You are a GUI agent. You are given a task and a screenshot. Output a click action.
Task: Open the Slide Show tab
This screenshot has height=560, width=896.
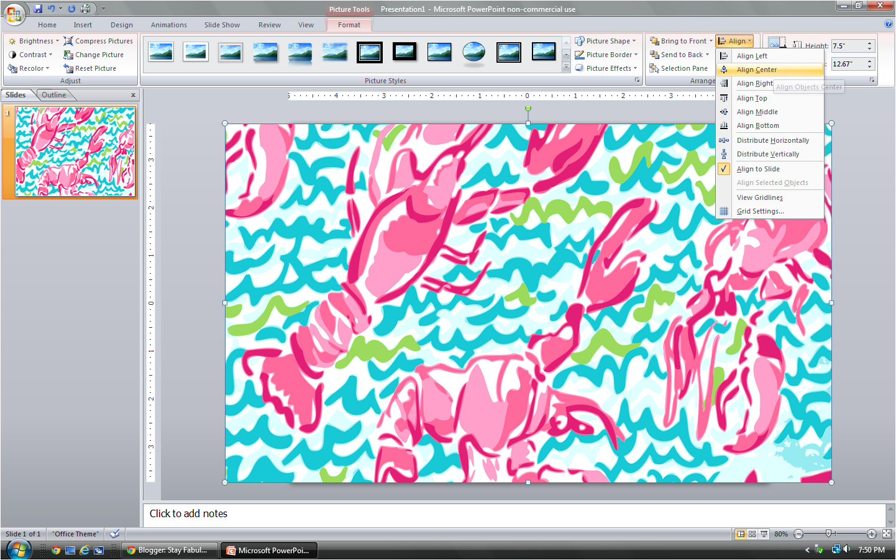click(222, 25)
